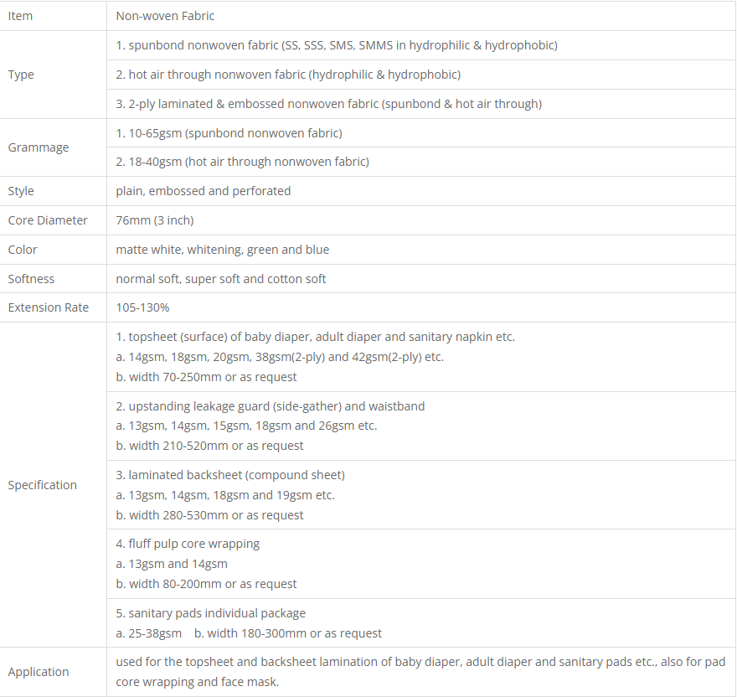
Task: Click the 'Grammage' row label
Action: (x=39, y=147)
